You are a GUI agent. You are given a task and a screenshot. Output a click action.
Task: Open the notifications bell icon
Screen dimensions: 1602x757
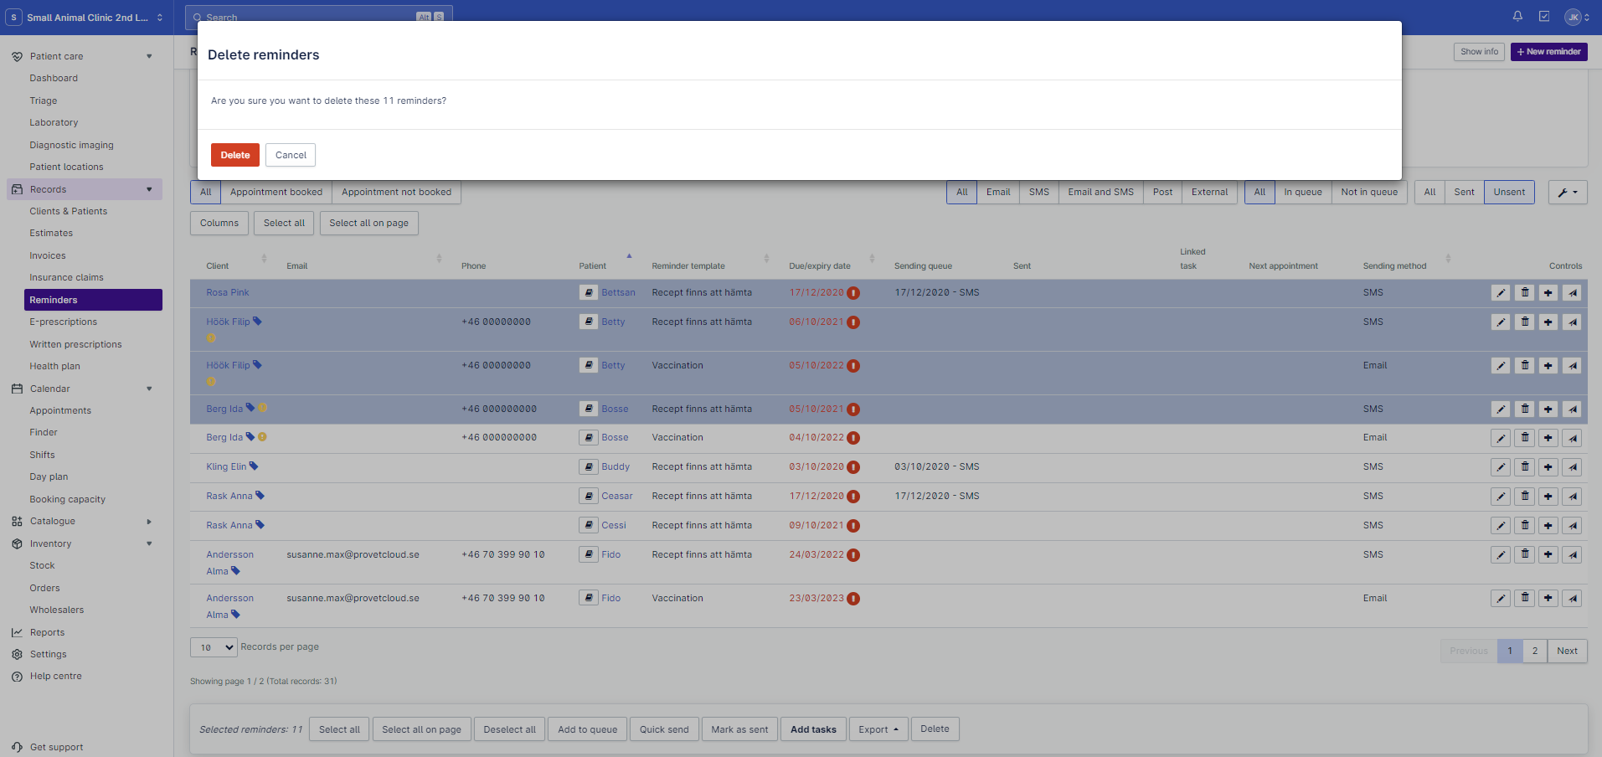coord(1517,17)
